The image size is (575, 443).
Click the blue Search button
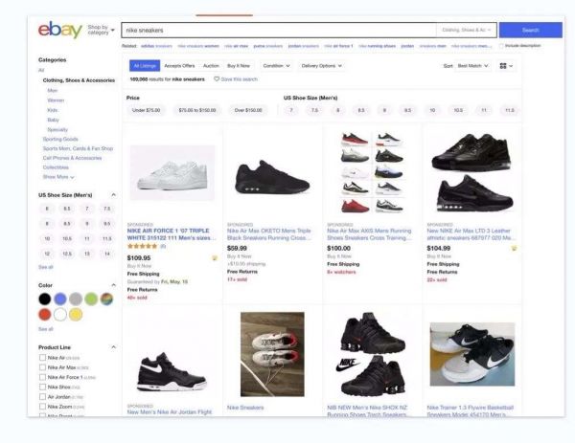(530, 30)
